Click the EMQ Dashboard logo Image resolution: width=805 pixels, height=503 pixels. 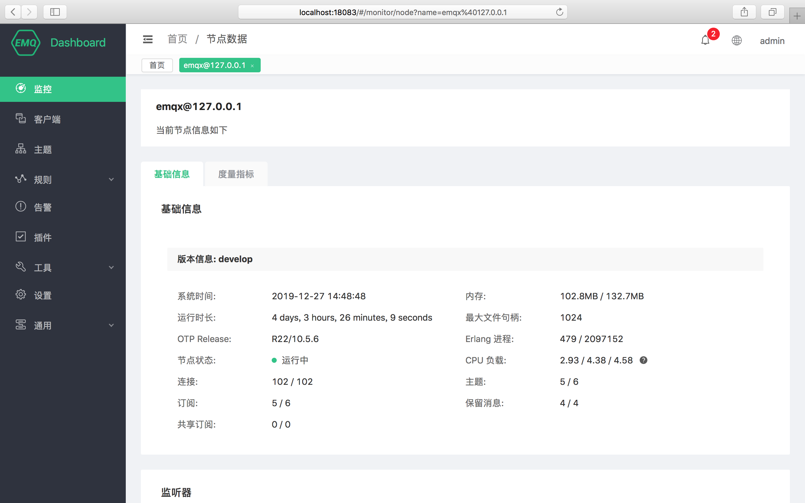tap(58, 42)
